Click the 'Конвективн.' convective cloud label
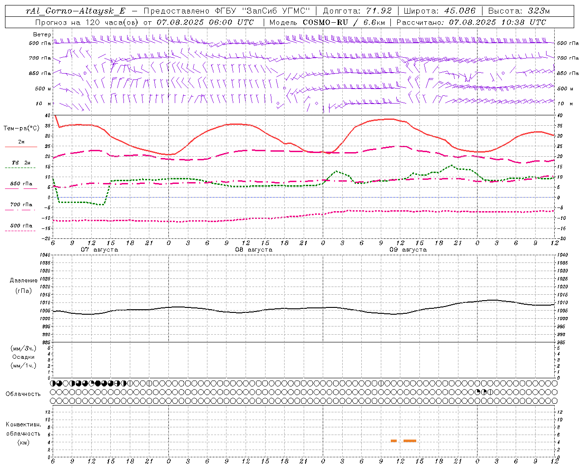The width and height of the screenshot is (581, 465). coord(23,425)
